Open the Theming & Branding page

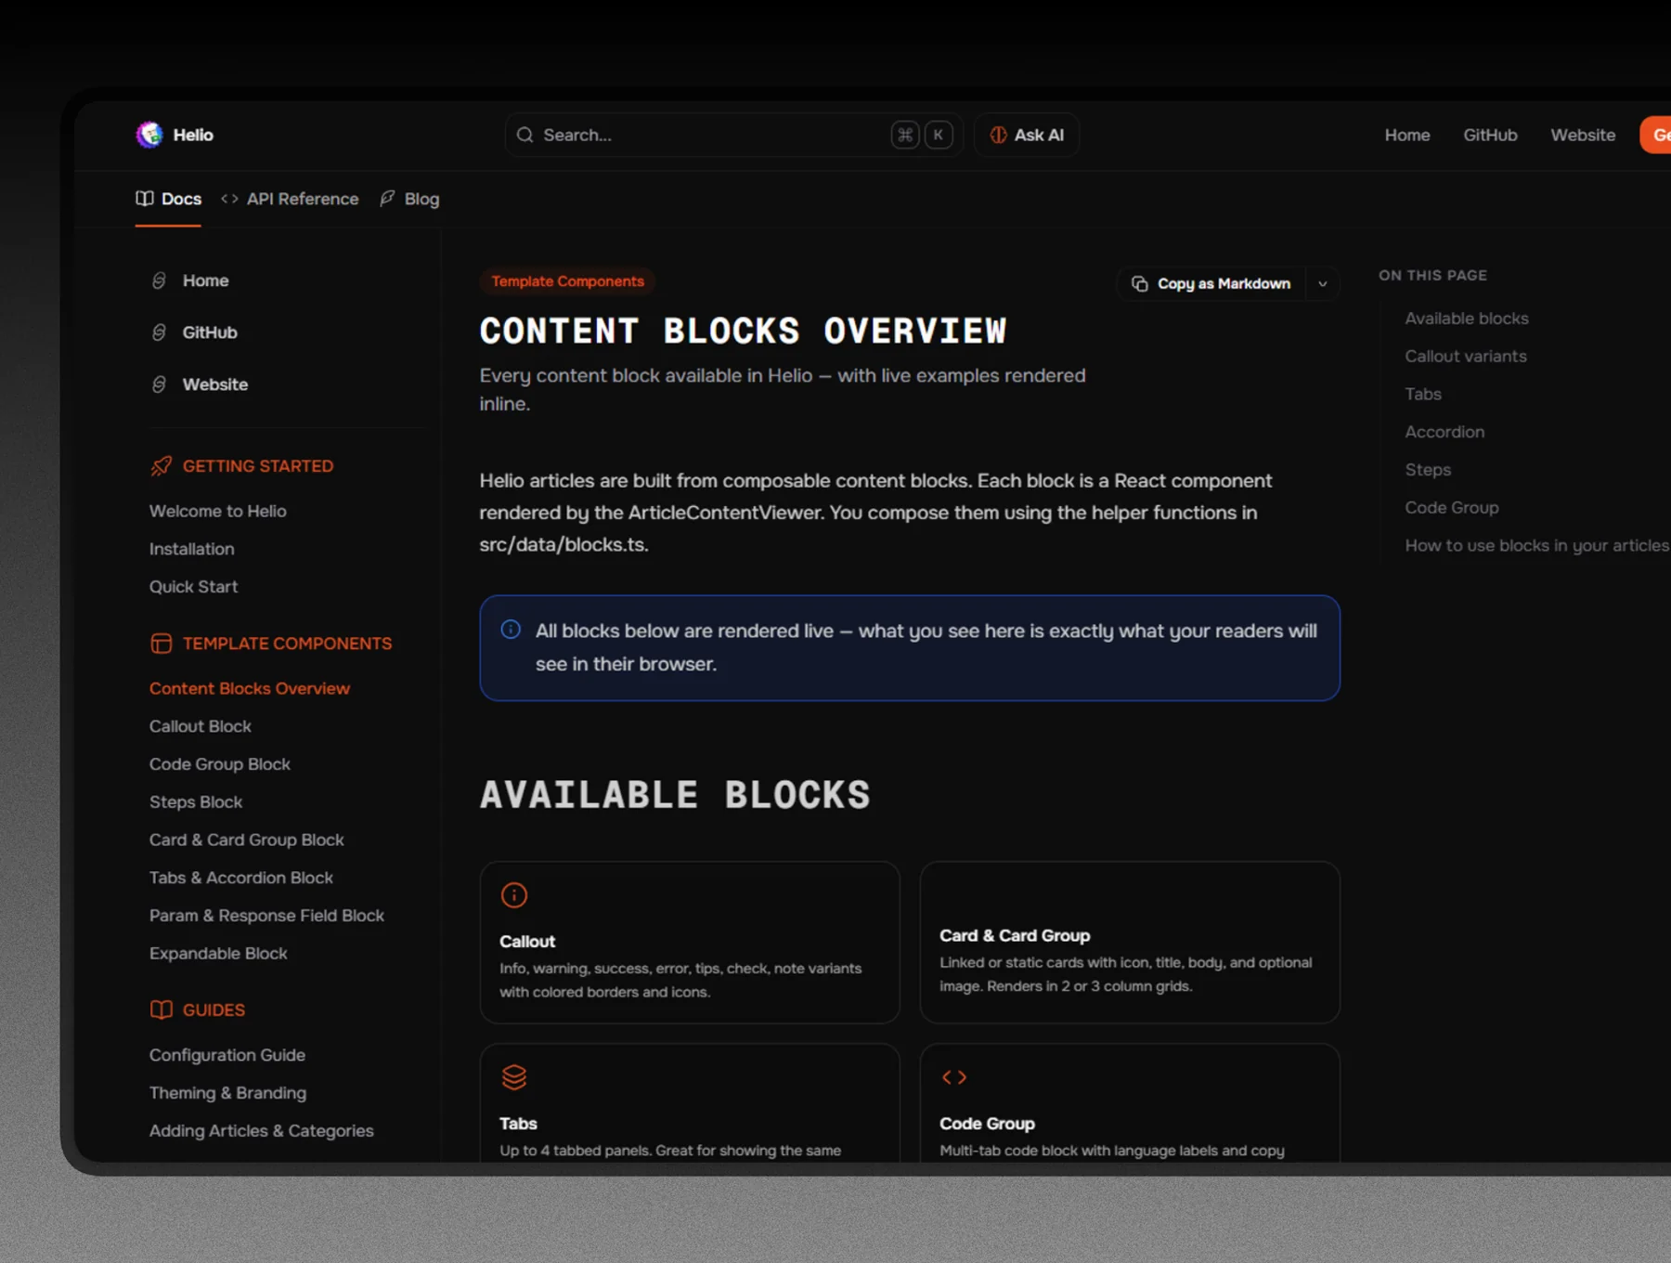(228, 1093)
